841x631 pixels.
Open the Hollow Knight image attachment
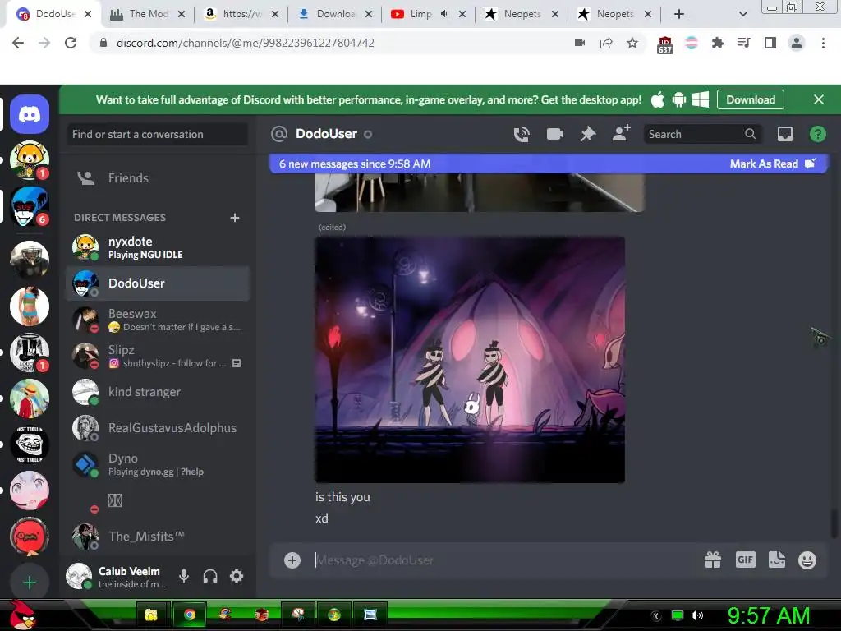point(470,360)
